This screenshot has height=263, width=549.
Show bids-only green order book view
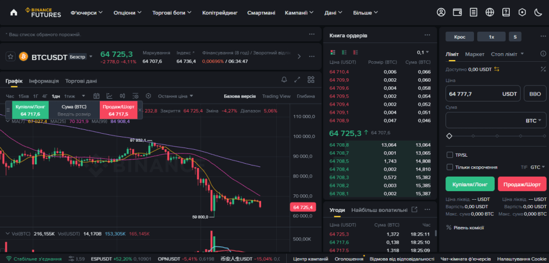click(x=344, y=52)
